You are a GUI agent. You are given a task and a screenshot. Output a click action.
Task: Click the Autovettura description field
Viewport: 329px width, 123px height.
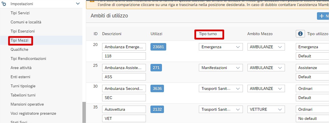[x=124, y=109]
